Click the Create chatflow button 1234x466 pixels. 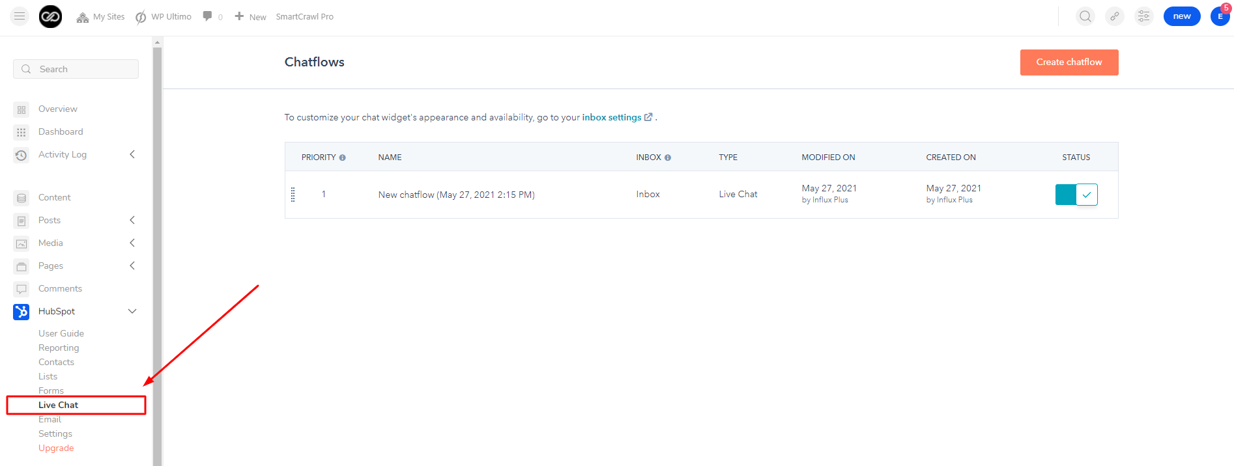click(x=1069, y=62)
